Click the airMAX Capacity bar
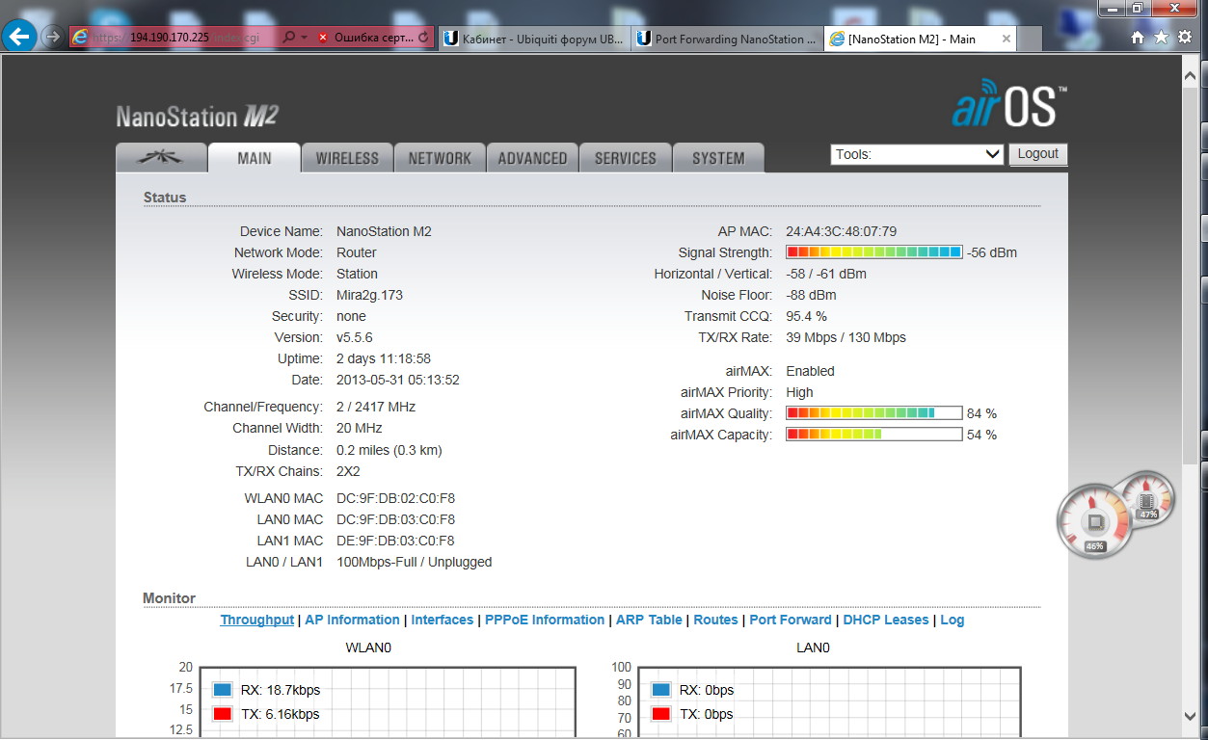Image resolution: width=1208 pixels, height=740 pixels. (874, 435)
